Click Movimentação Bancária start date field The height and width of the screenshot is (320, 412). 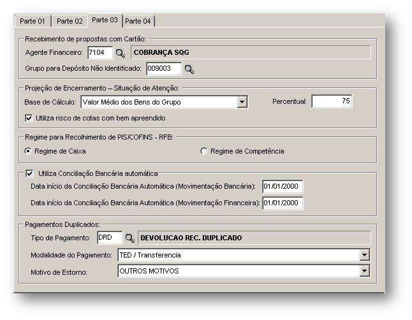283,187
